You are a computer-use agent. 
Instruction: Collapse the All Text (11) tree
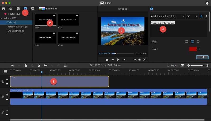click(2, 18)
